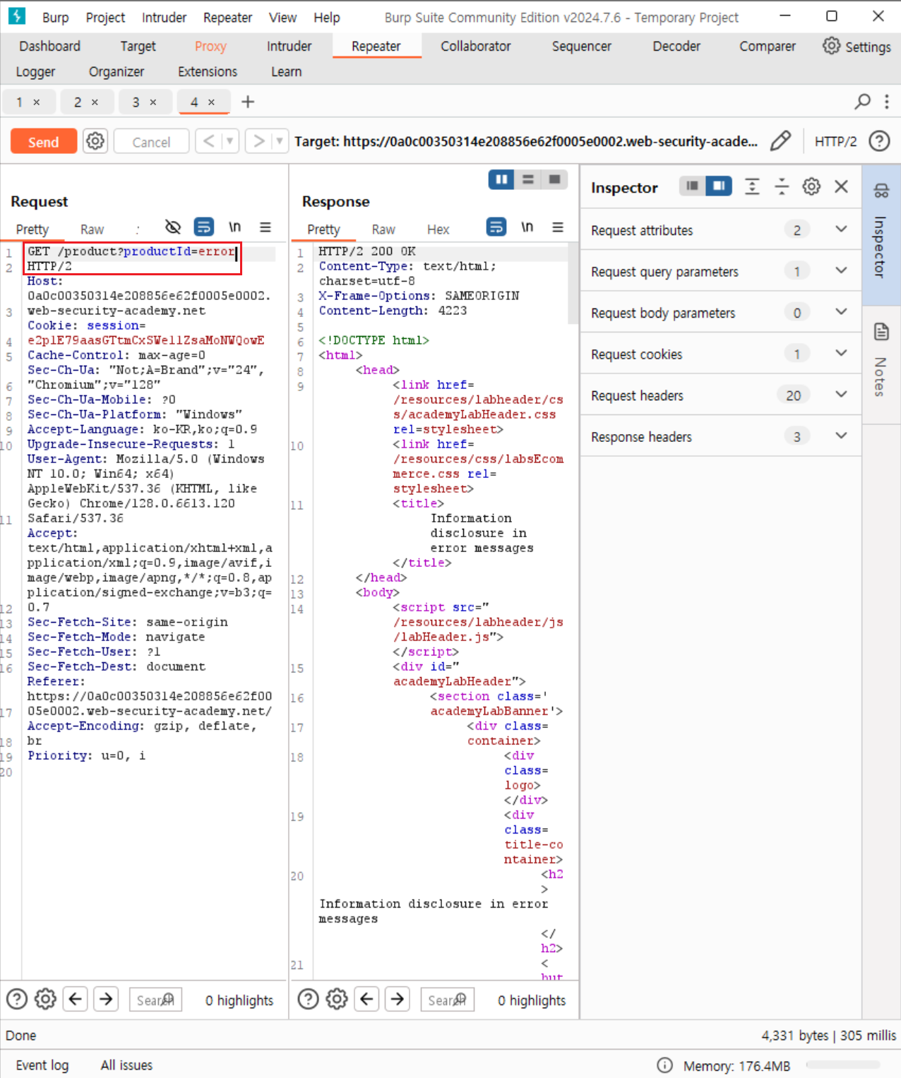Open Response search settings gear
901x1078 pixels.
[337, 999]
